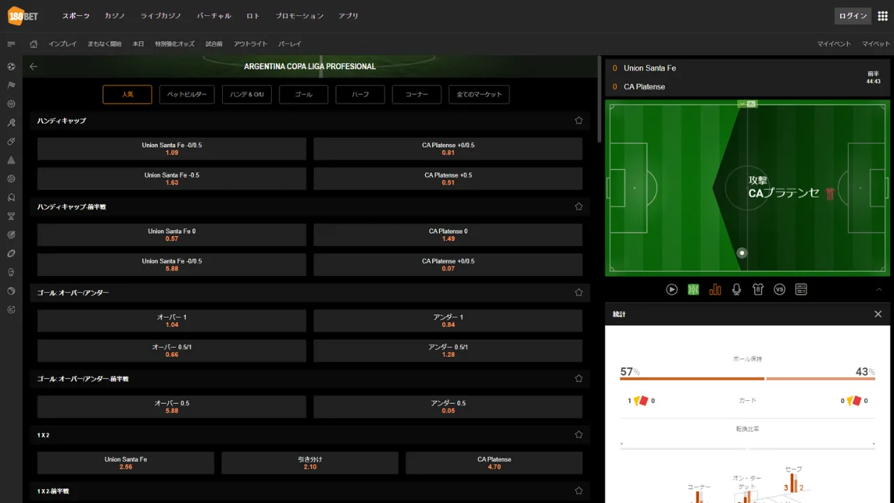Viewport: 894px width, 503px height.
Task: Toggle star for the 1X2 market
Action: pyautogui.click(x=578, y=435)
